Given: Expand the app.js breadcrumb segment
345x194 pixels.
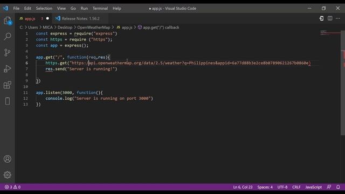Looking at the screenshot, I should coord(125,27).
